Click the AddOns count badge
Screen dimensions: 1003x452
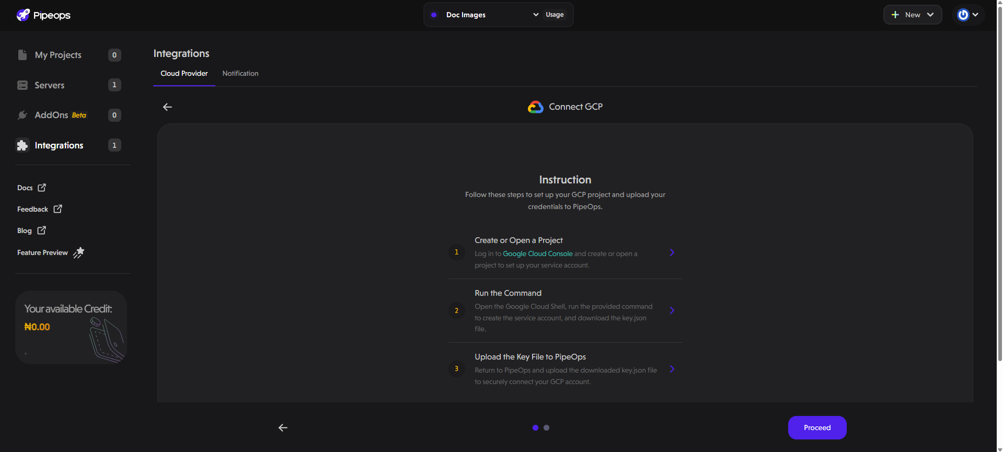click(114, 115)
